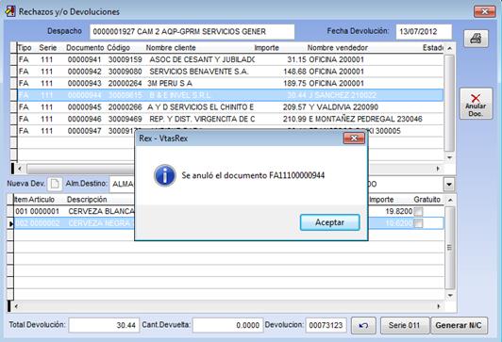Click the printer icon button
Viewport: 502px width, 342px height.
pyautogui.click(x=476, y=39)
